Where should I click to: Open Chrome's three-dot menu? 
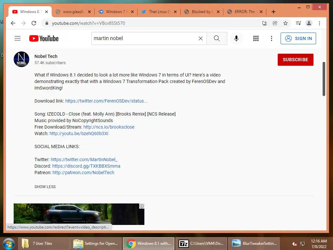coord(319,23)
